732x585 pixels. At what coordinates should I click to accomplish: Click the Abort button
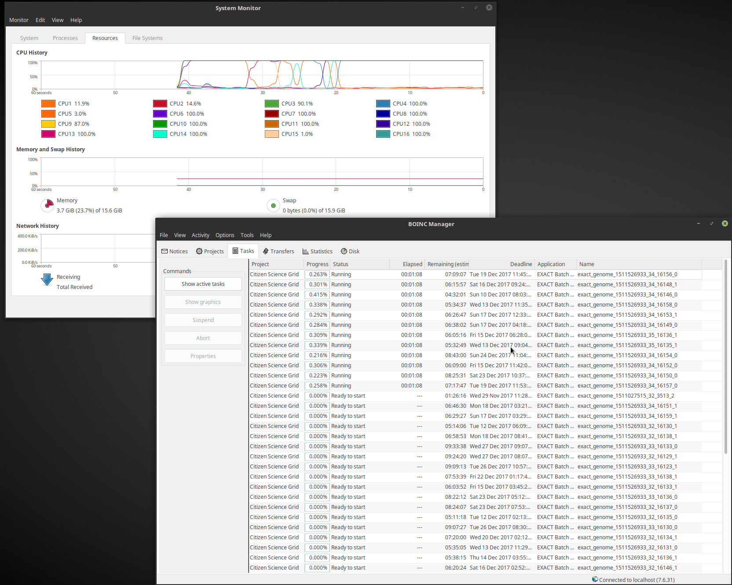click(203, 338)
